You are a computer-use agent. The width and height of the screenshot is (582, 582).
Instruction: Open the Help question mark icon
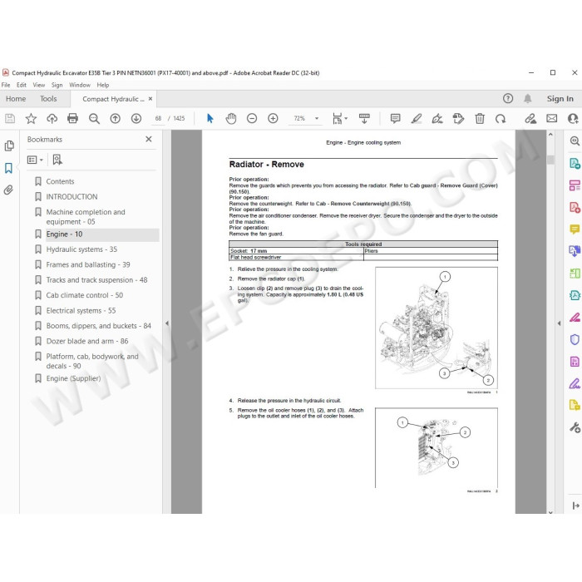click(508, 98)
